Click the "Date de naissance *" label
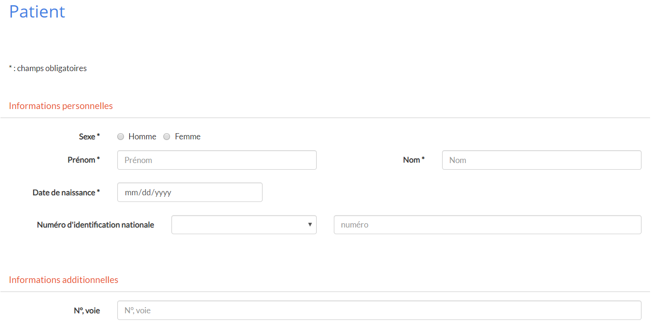The width and height of the screenshot is (661, 328). pyautogui.click(x=66, y=192)
